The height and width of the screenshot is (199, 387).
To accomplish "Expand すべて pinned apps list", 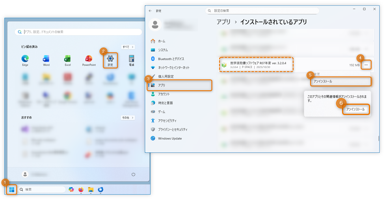I will pos(128,47).
